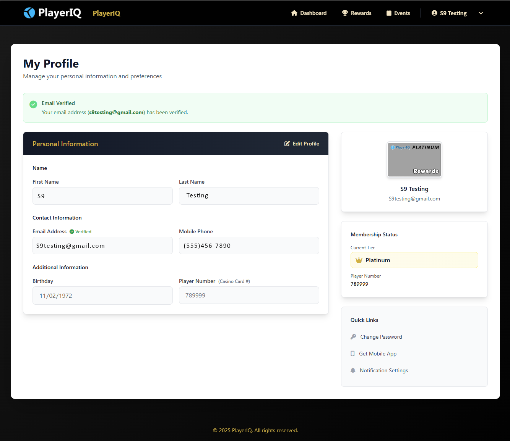Viewport: 510px width, 441px height.
Task: Open the Rewards menu item
Action: point(361,13)
